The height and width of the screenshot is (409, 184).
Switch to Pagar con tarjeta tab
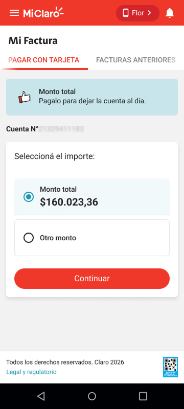[x=44, y=60]
